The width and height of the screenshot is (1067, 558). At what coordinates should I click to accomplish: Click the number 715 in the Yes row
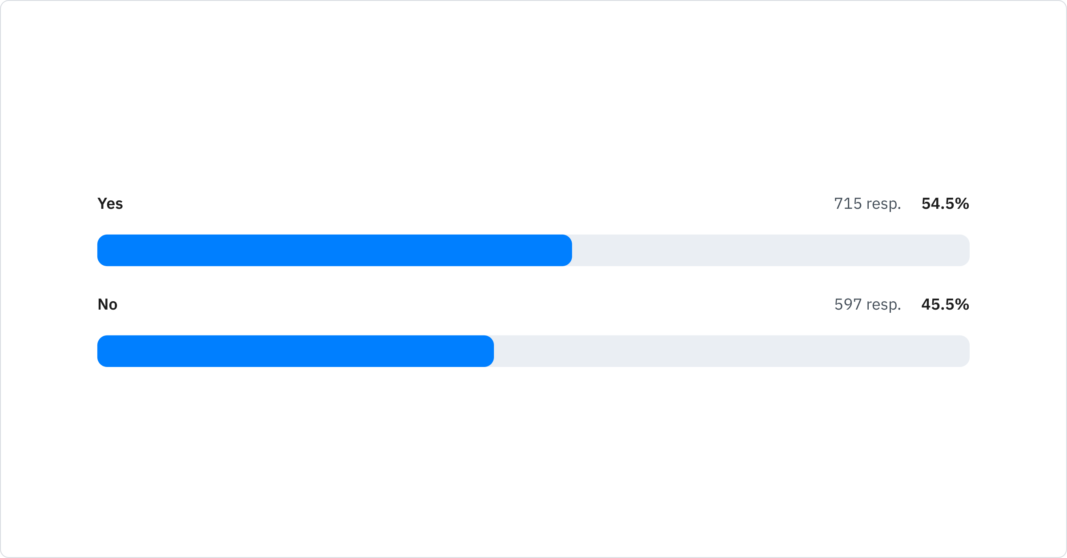[x=848, y=203]
